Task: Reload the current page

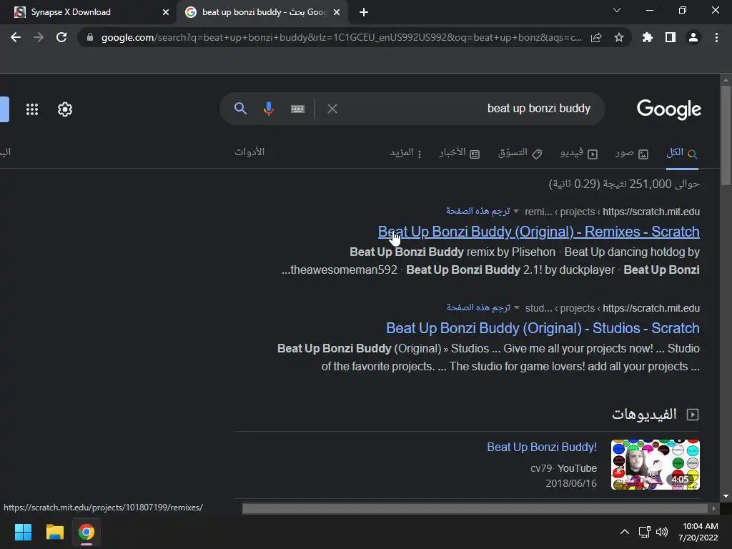Action: (x=61, y=37)
